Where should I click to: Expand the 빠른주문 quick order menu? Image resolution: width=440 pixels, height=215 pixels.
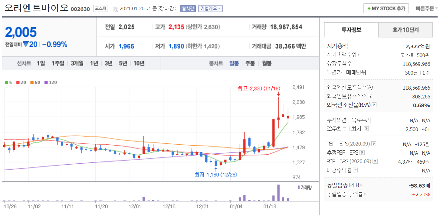[427, 8]
